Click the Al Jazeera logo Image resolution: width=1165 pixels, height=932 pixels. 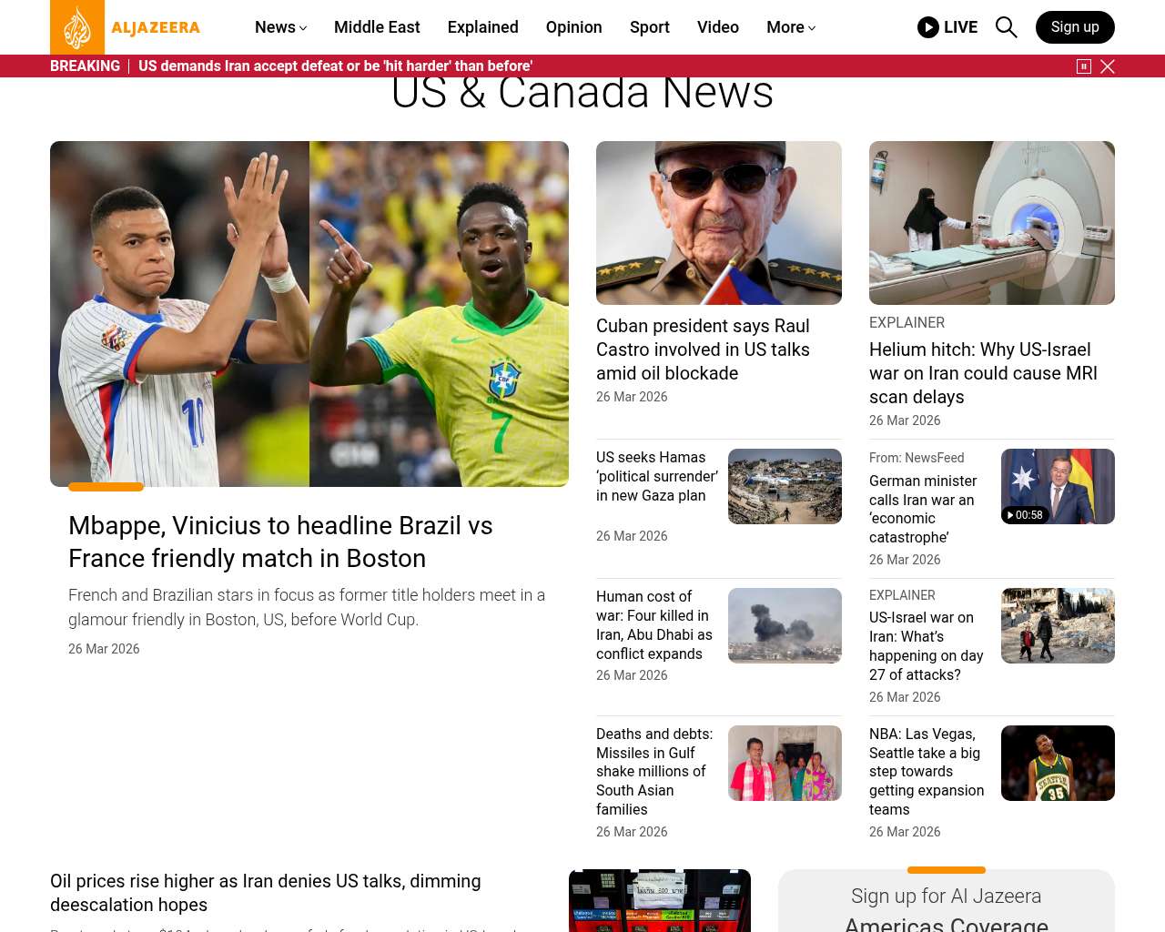point(126,27)
